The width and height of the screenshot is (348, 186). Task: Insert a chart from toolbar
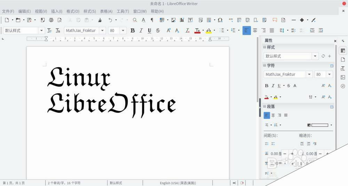click(182, 20)
